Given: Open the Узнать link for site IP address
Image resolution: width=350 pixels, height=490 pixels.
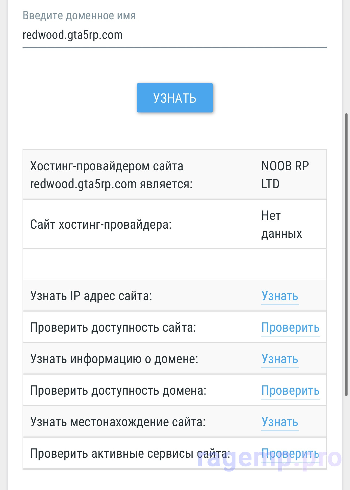Looking at the screenshot, I should point(280,296).
